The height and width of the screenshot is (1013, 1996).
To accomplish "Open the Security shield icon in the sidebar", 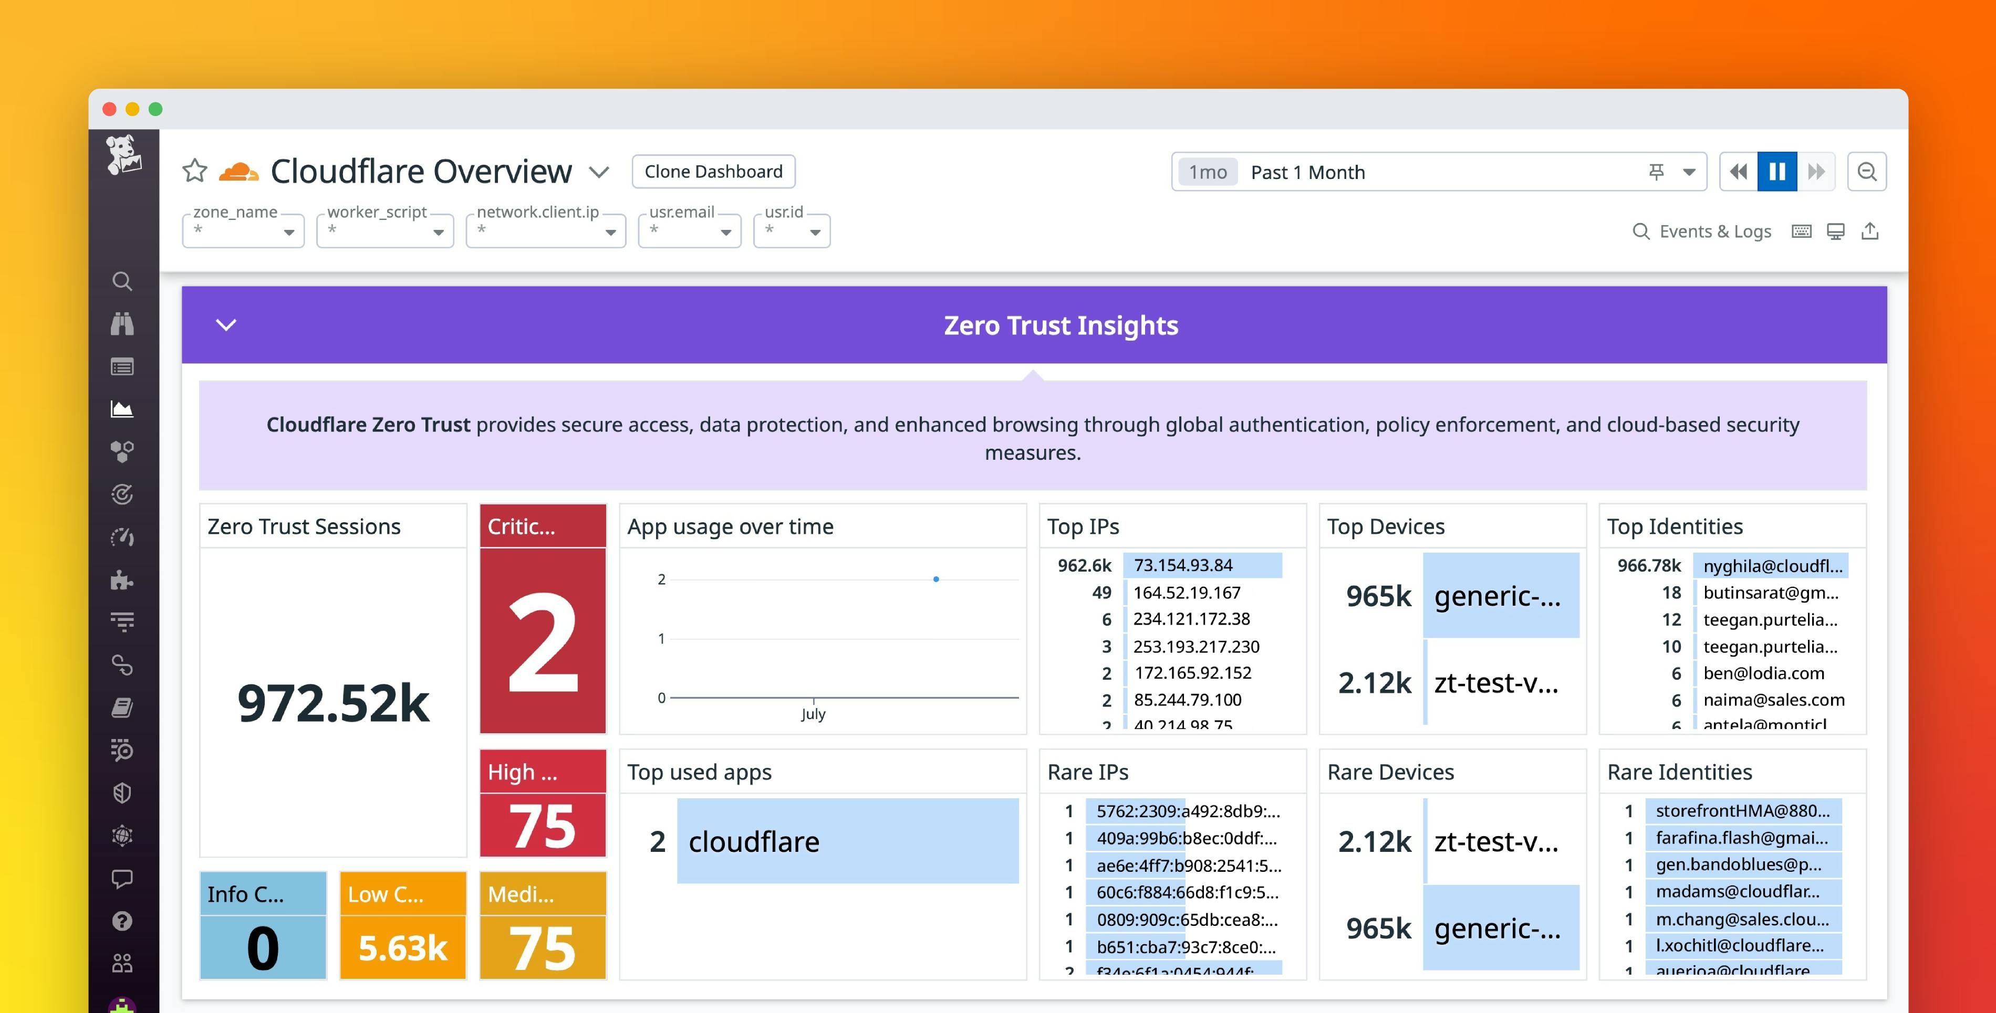I will 122,792.
